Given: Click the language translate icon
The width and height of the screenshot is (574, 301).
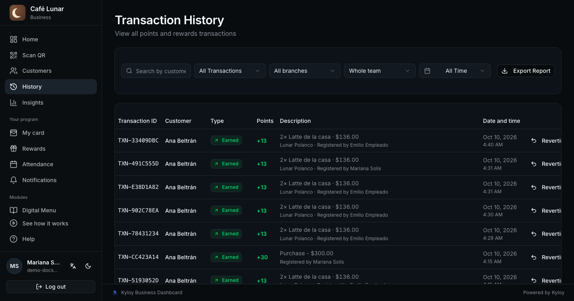Looking at the screenshot, I should pyautogui.click(x=73, y=266).
